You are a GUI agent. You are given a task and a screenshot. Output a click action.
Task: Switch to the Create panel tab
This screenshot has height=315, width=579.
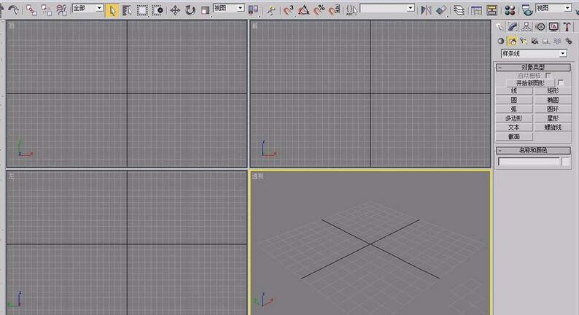tap(500, 26)
